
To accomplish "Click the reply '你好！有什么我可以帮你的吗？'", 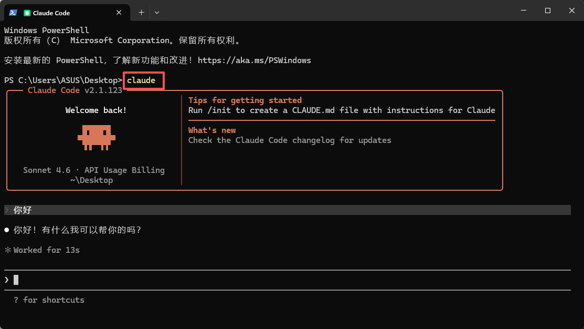I will click(78, 230).
